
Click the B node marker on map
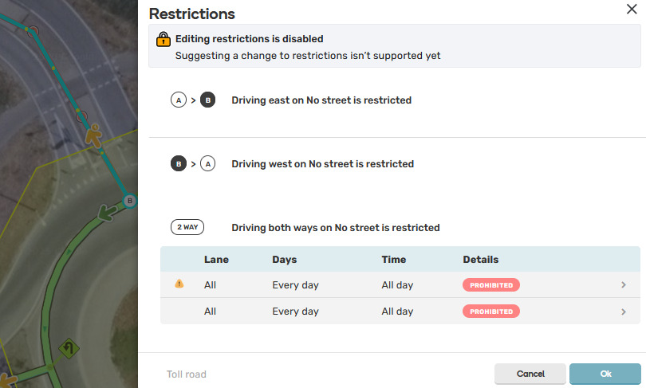click(x=130, y=201)
